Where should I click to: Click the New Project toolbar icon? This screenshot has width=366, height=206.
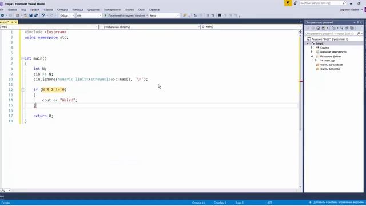click(18, 15)
